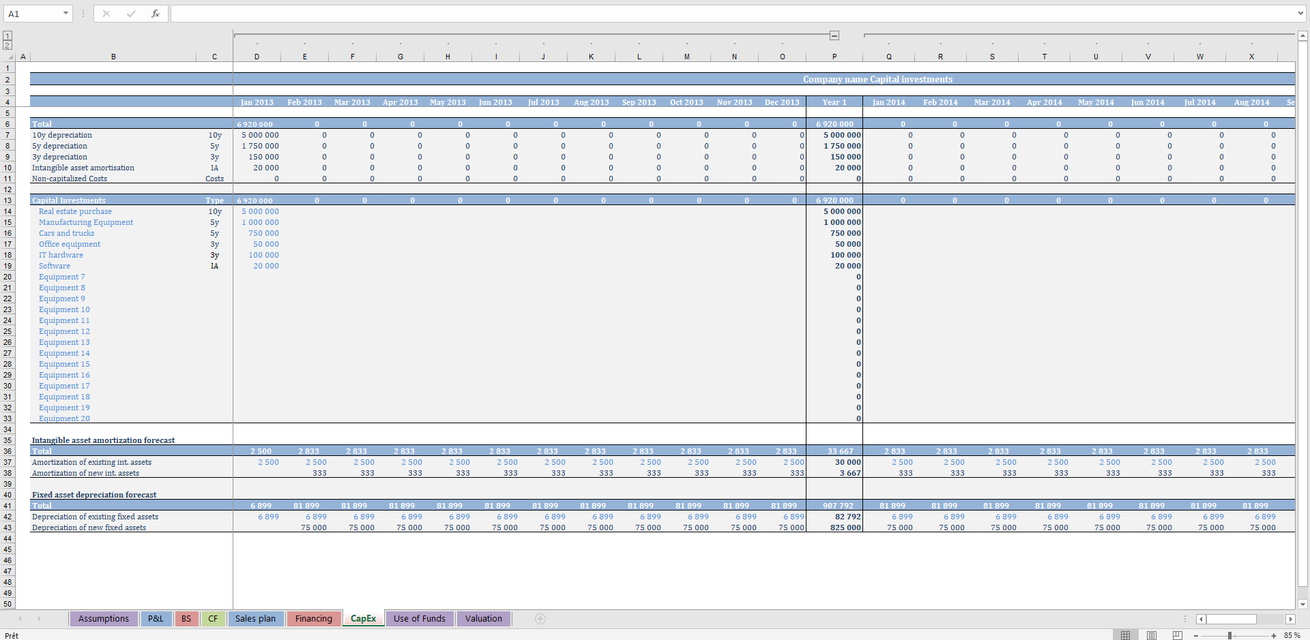Click 'Non-capitalized Costs' row label
Screen dimensions: 1310x640
70,179
